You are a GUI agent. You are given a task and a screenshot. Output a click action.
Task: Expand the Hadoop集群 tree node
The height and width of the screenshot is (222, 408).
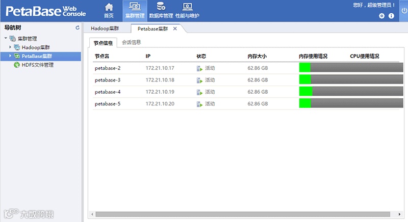10,47
